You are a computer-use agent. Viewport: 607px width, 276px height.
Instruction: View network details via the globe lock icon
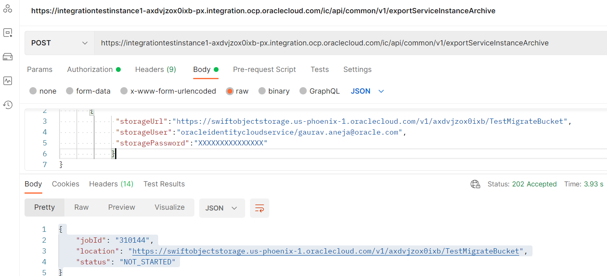tap(475, 184)
